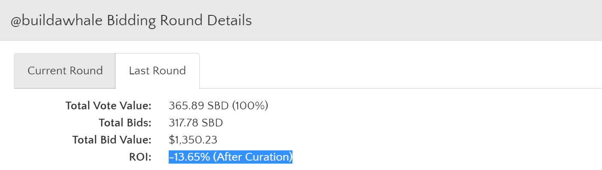Click the highlighted "(After Curation)" text
This screenshot has width=602, height=170.
(x=253, y=157)
